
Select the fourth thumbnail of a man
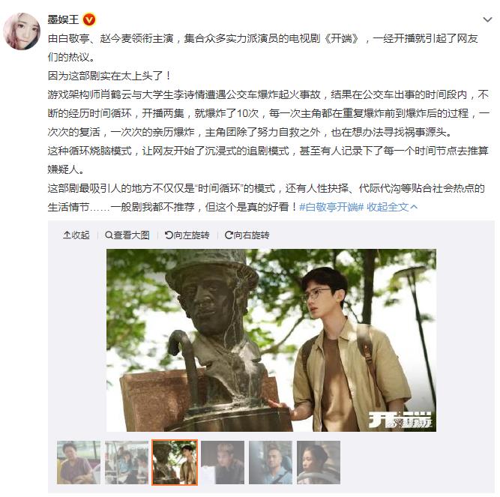[x=223, y=463]
